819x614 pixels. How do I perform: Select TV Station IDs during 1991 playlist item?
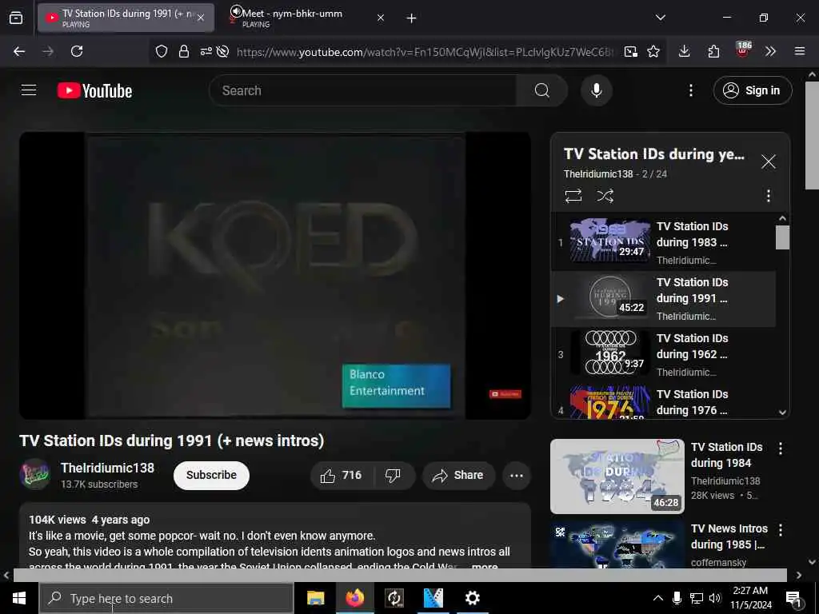pyautogui.click(x=663, y=299)
